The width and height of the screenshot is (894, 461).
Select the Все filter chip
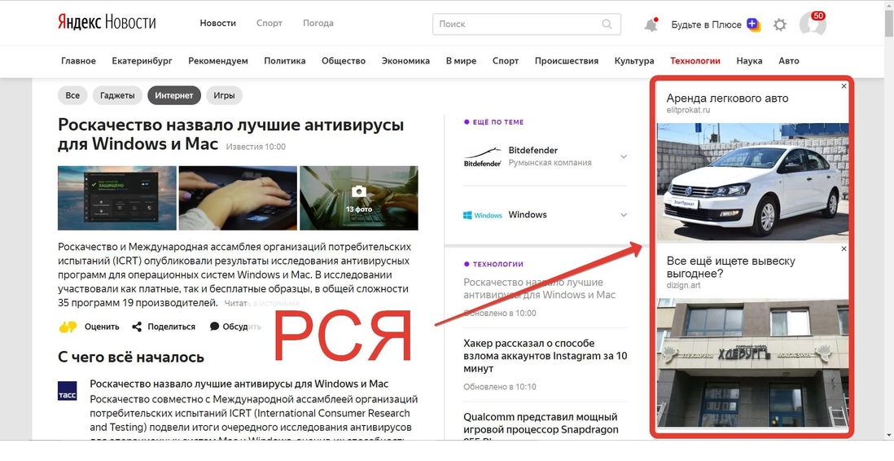pyautogui.click(x=72, y=95)
